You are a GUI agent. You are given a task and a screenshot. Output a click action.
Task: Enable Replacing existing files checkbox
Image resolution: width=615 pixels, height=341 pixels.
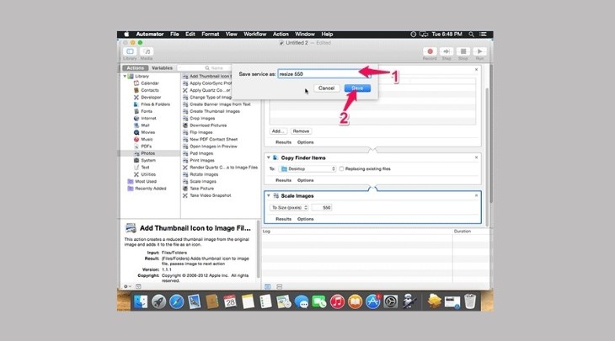pyautogui.click(x=342, y=169)
